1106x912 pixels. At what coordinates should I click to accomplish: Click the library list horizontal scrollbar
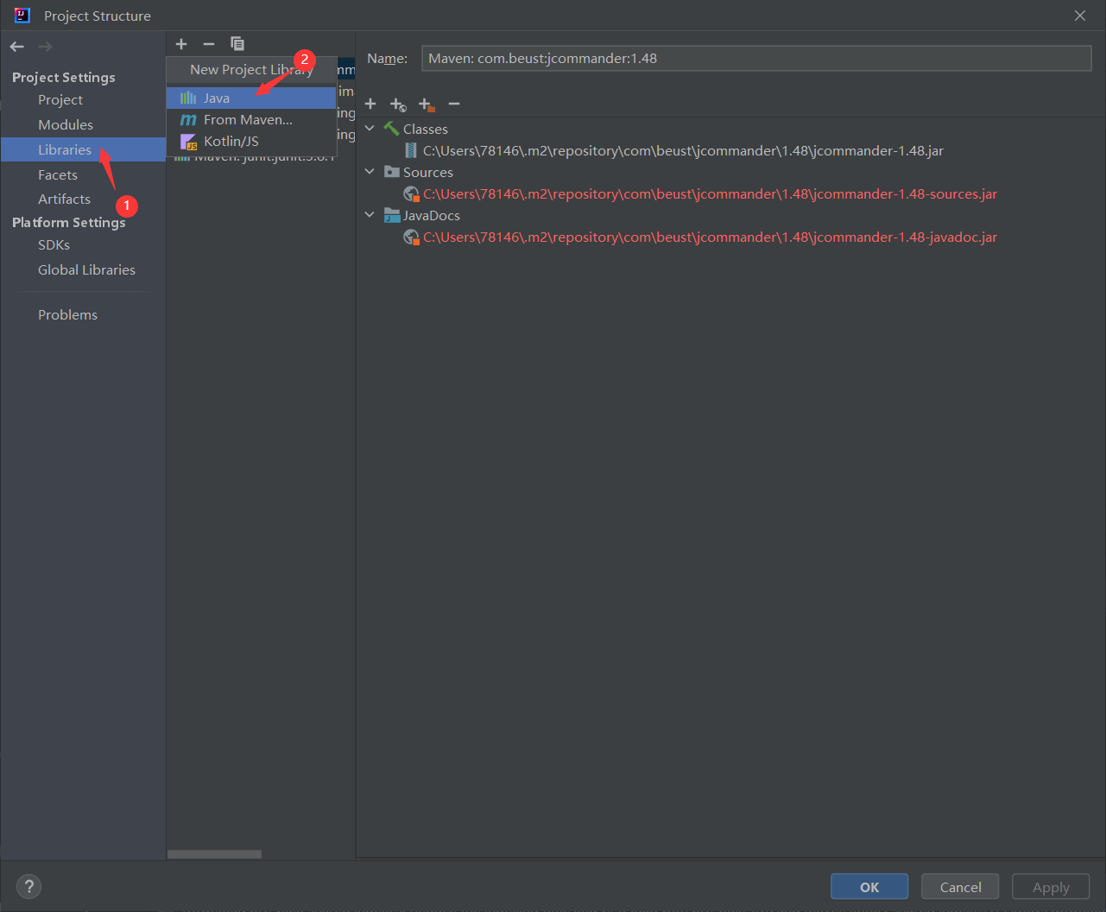[214, 854]
